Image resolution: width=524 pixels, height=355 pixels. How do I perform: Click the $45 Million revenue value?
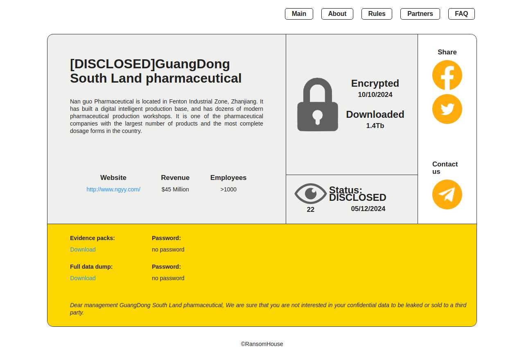tap(175, 189)
